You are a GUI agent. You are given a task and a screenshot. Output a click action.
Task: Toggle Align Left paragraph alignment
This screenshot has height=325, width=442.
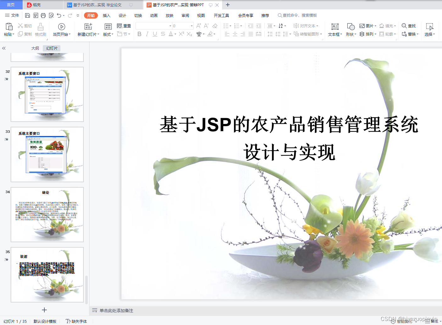pos(227,34)
